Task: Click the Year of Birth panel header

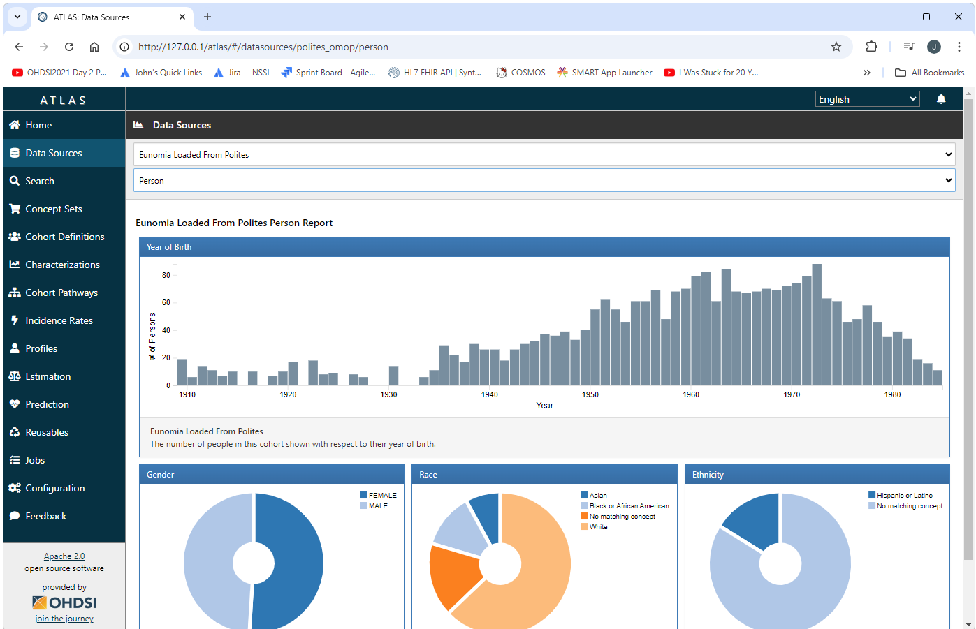Action: [544, 247]
